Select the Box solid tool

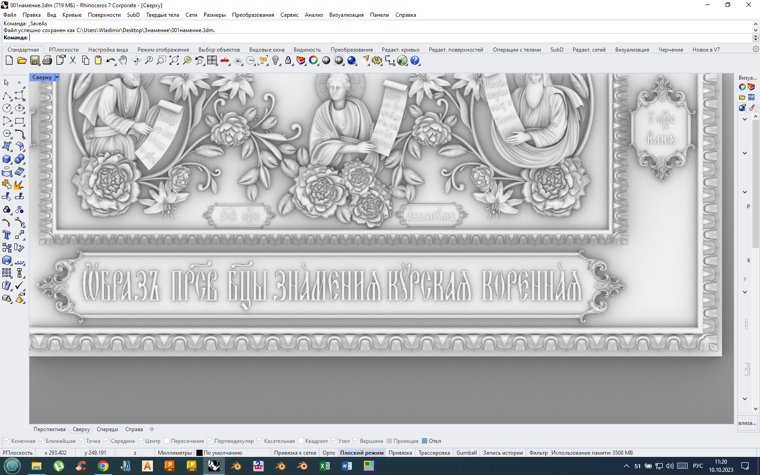(x=7, y=159)
